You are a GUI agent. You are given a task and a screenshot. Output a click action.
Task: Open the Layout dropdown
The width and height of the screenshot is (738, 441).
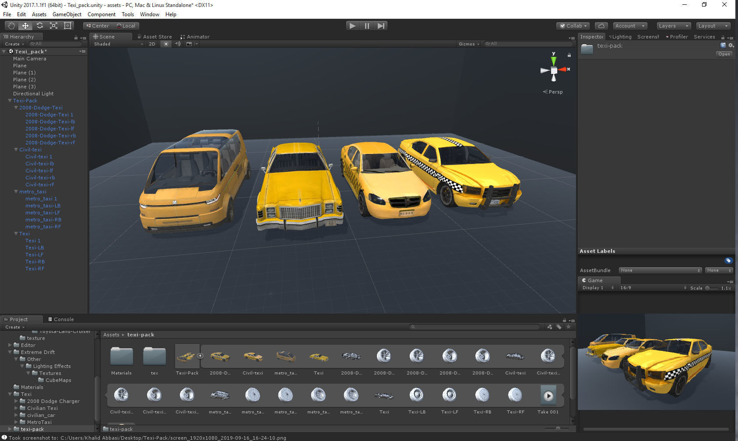click(x=713, y=26)
